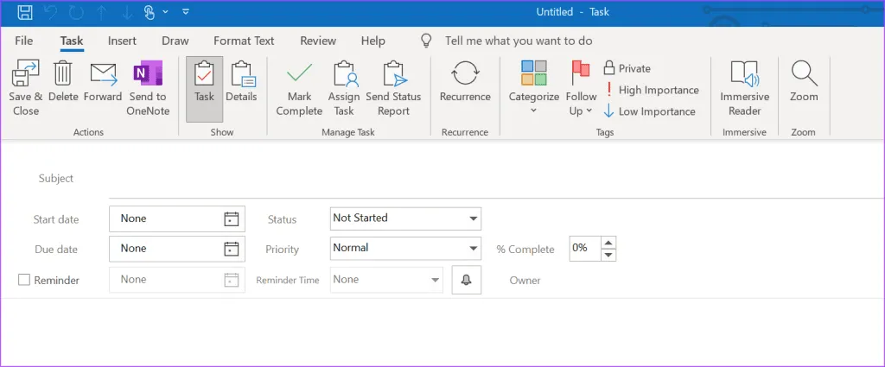Increase % Complete with the up arrow
The image size is (885, 367).
click(x=608, y=243)
